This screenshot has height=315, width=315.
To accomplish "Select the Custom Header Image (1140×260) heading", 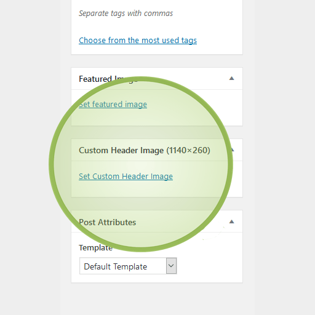I will pos(145,150).
